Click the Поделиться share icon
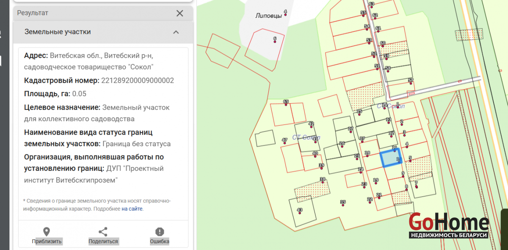The height and width of the screenshot is (250, 508). click(x=103, y=232)
